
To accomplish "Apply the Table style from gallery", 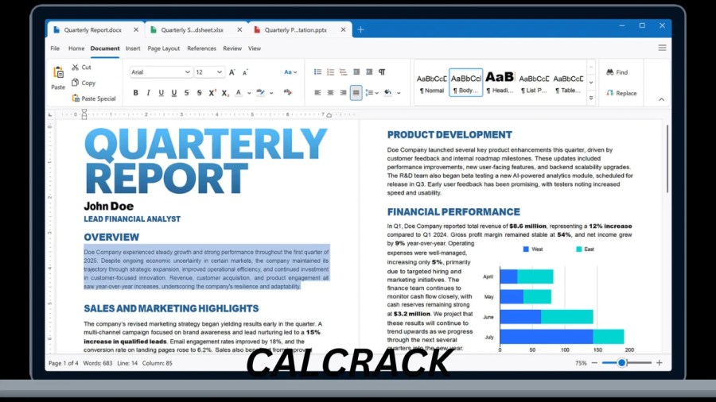I will pyautogui.click(x=568, y=83).
